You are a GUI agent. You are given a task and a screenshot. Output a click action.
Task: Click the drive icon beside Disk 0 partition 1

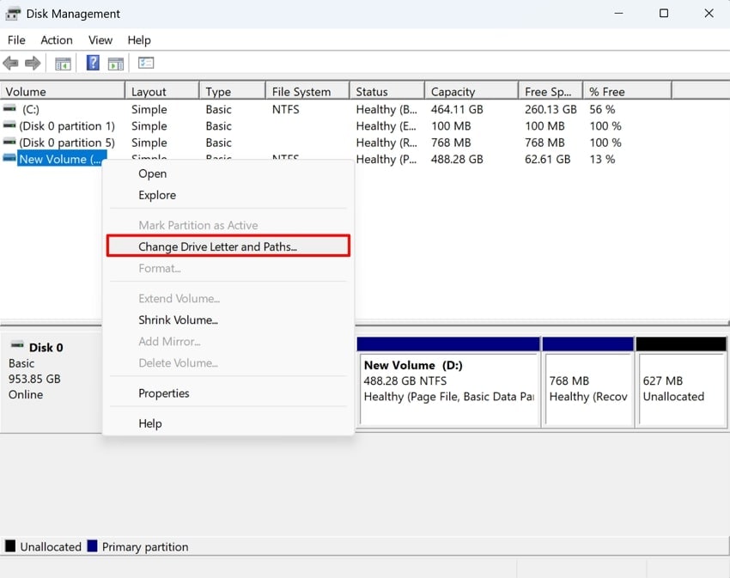9,125
